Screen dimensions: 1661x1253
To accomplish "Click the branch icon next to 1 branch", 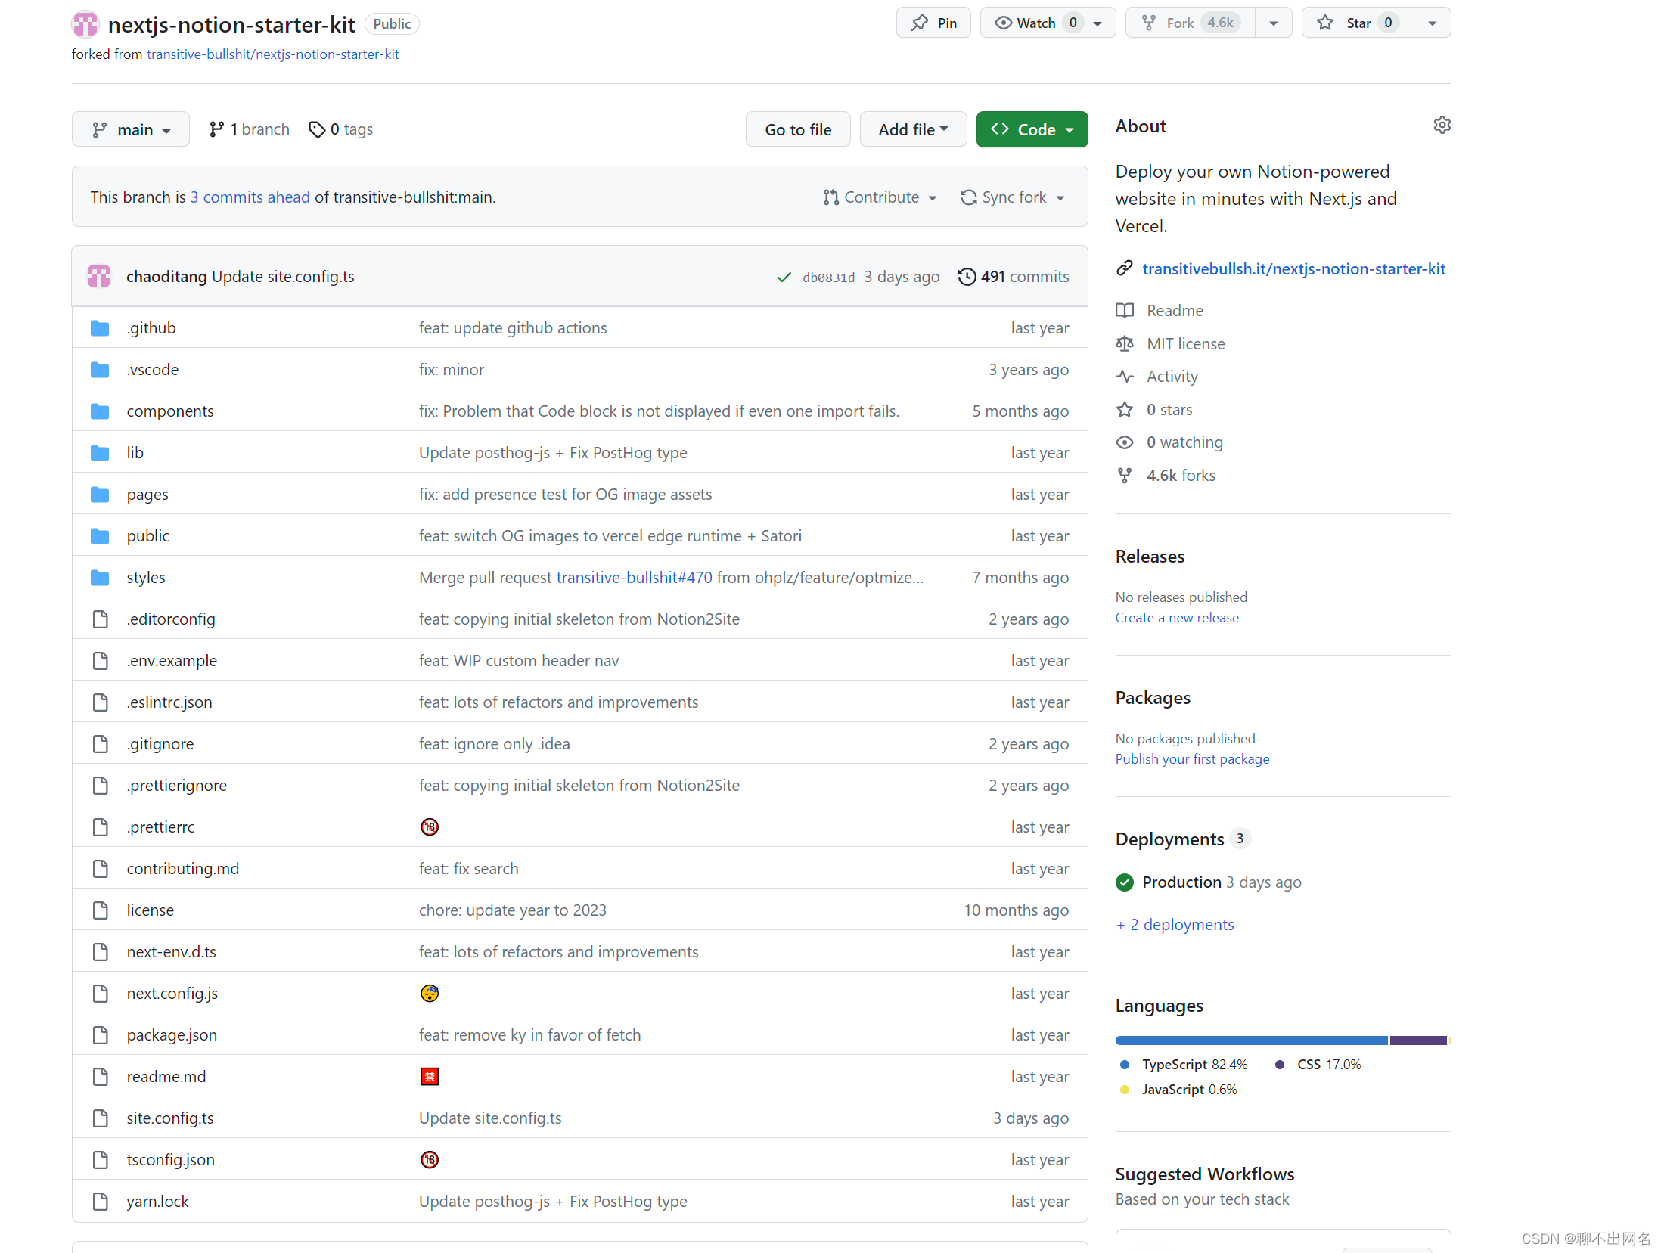I will point(216,130).
